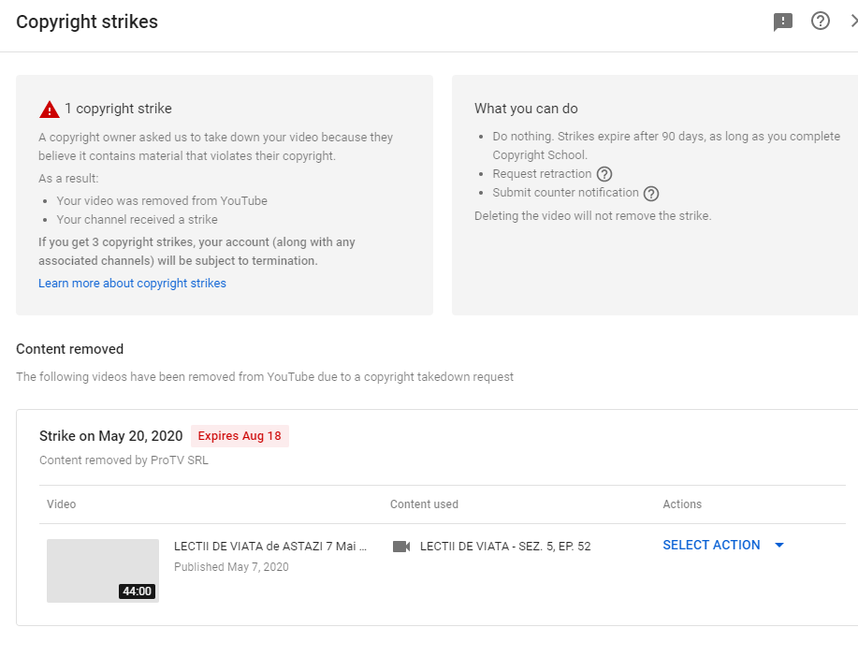Click help icon next to Request retraction

tap(604, 174)
